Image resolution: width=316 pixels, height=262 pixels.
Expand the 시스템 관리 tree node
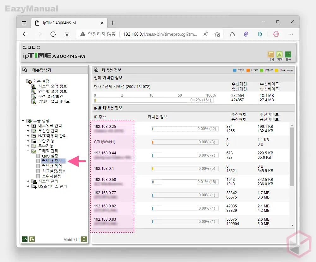[28, 181]
